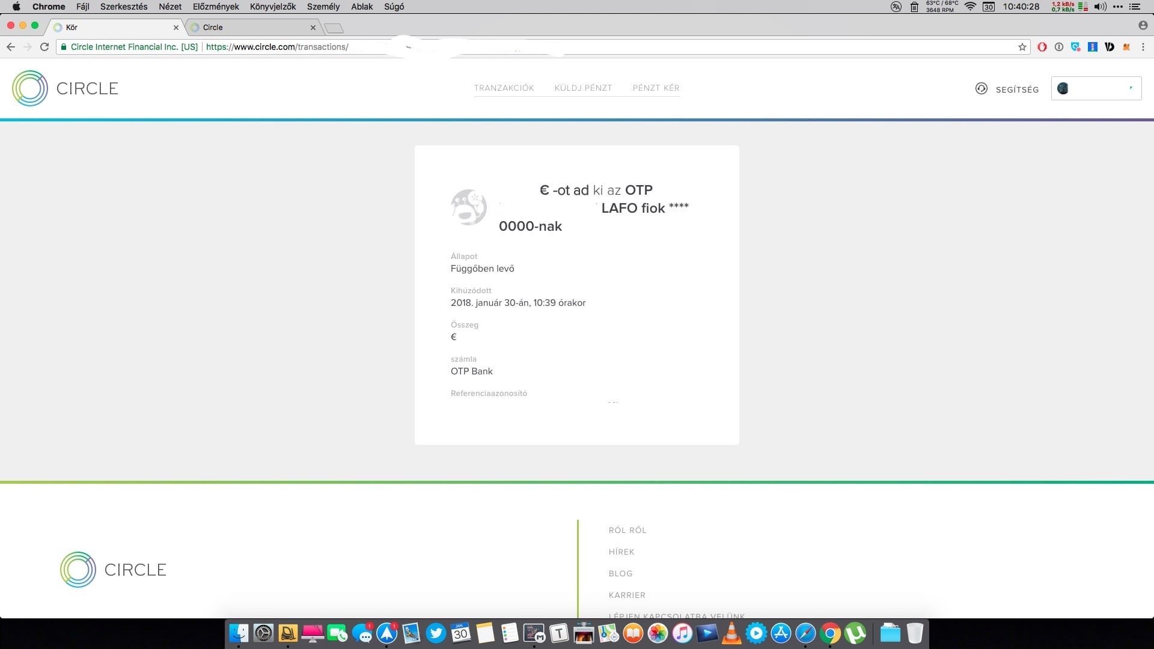
Task: Open the TRANZAKCIÓK navigation link
Action: [504, 88]
